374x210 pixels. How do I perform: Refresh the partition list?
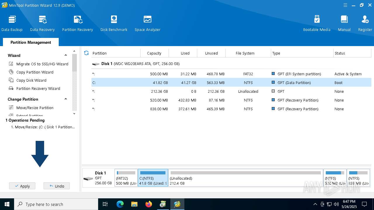click(x=86, y=53)
